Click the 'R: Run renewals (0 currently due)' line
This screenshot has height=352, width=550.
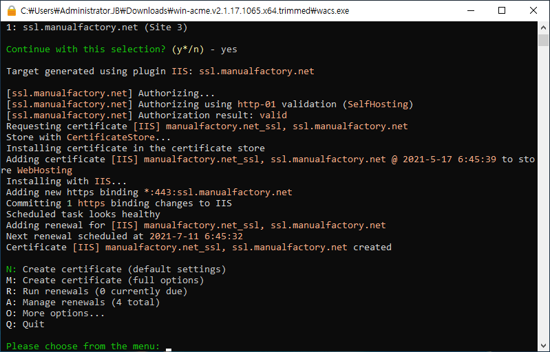(x=97, y=291)
